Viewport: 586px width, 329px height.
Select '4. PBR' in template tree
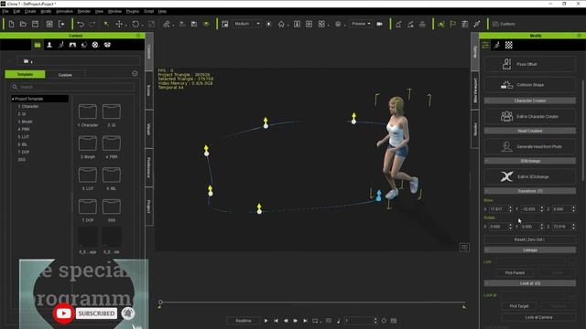click(x=24, y=129)
